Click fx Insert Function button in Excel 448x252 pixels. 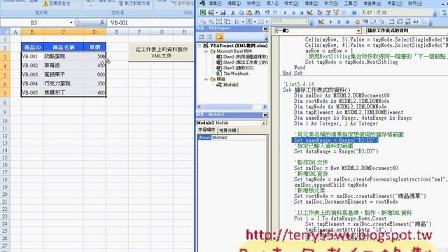(x=102, y=22)
